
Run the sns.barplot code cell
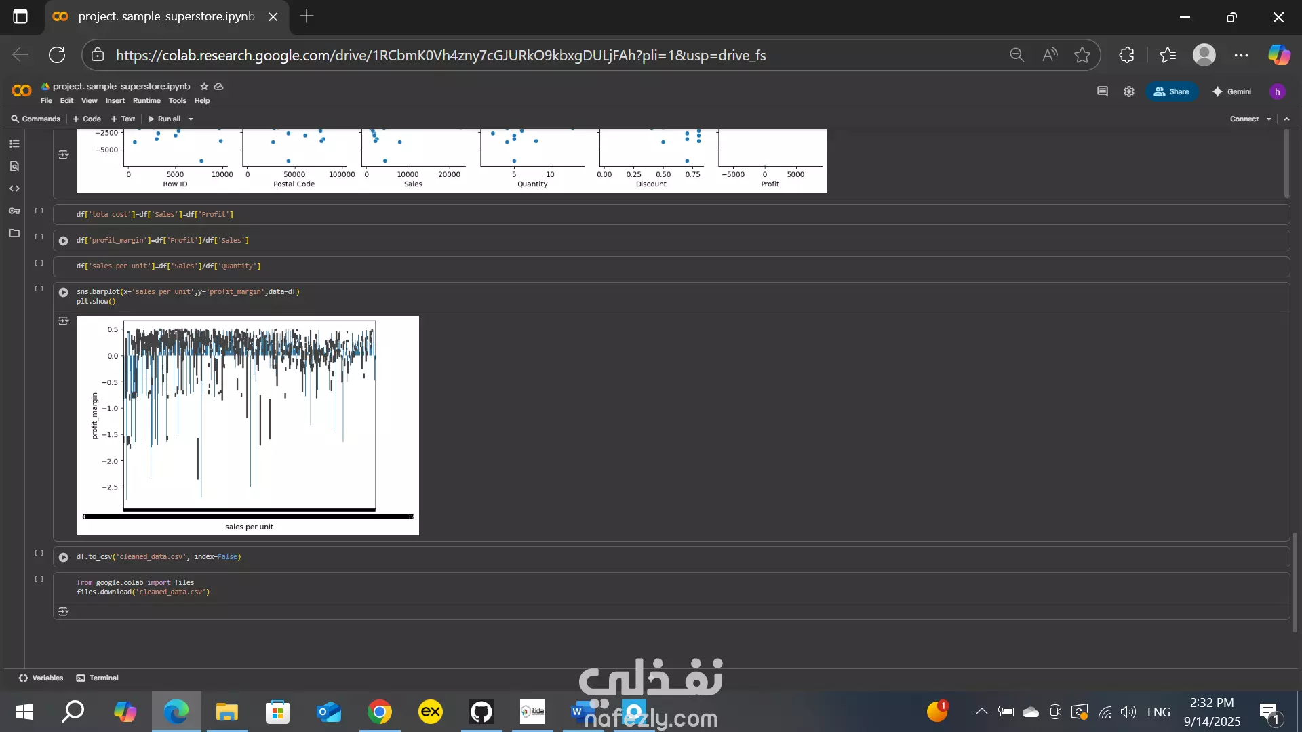(x=63, y=292)
